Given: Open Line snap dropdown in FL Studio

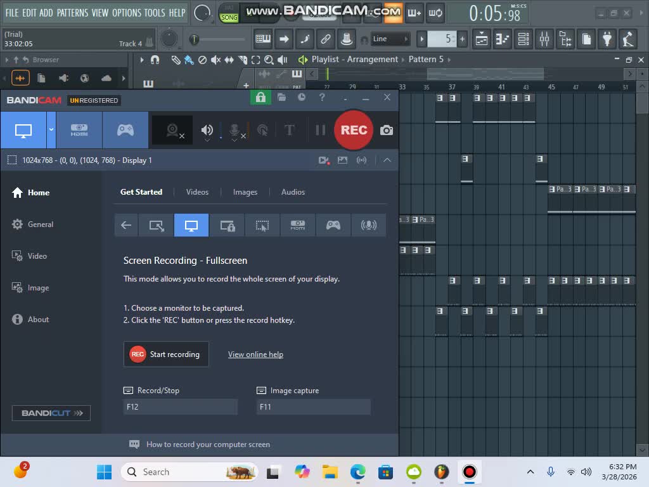Looking at the screenshot, I should (389, 39).
